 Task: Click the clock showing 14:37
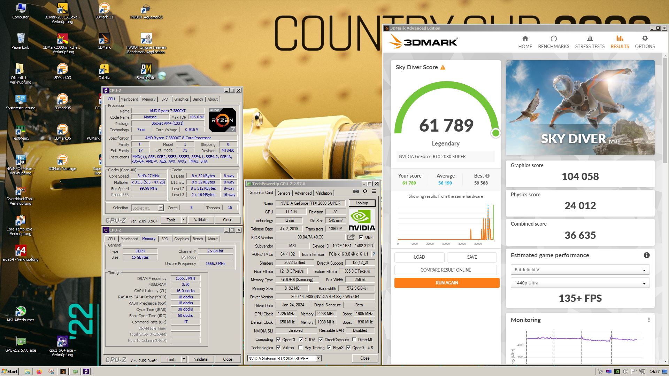click(655, 371)
